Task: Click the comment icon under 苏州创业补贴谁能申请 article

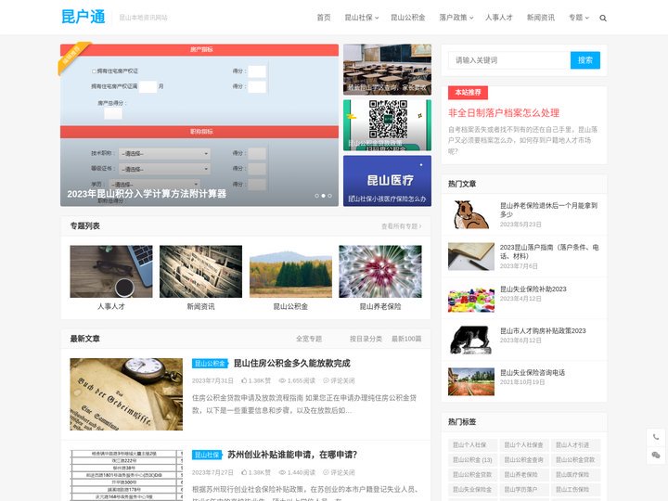Action: pyautogui.click(x=326, y=472)
